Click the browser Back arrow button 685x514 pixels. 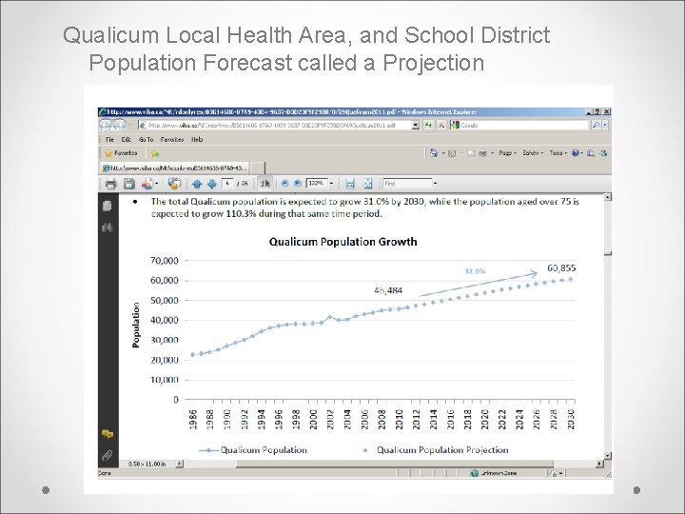click(x=106, y=125)
